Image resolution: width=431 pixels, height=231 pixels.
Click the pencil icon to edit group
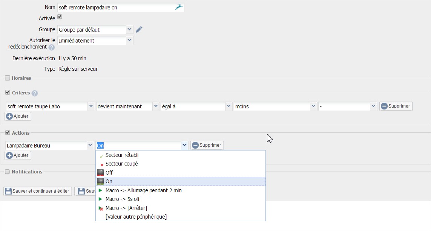coord(139,29)
